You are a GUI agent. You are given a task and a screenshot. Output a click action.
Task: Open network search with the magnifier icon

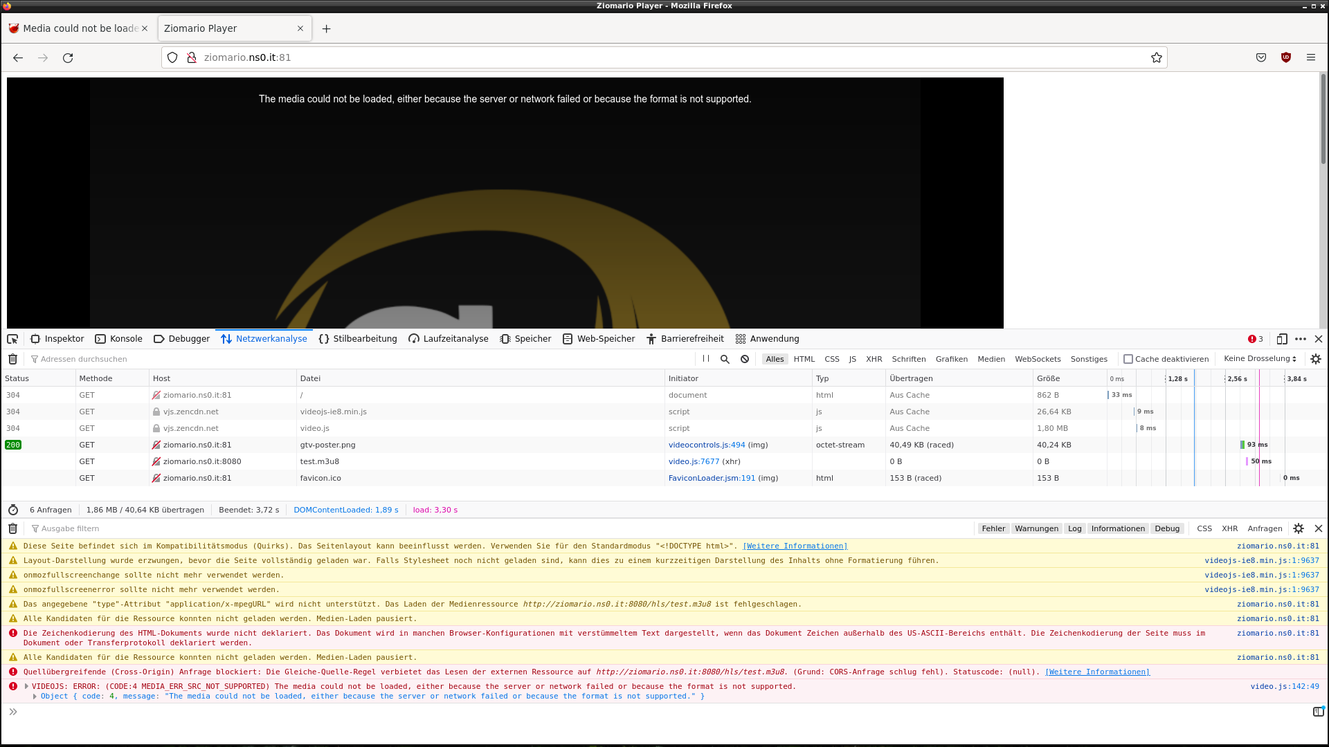725,359
